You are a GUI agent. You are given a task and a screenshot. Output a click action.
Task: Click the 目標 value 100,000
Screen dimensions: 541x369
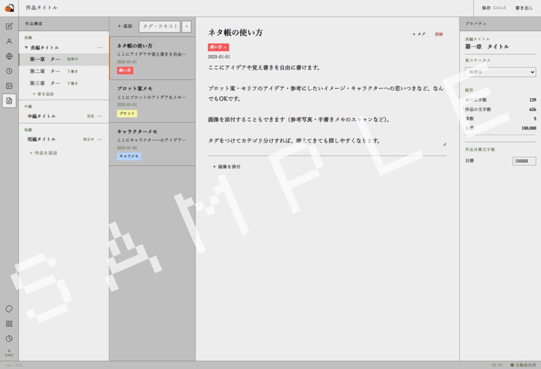528,128
